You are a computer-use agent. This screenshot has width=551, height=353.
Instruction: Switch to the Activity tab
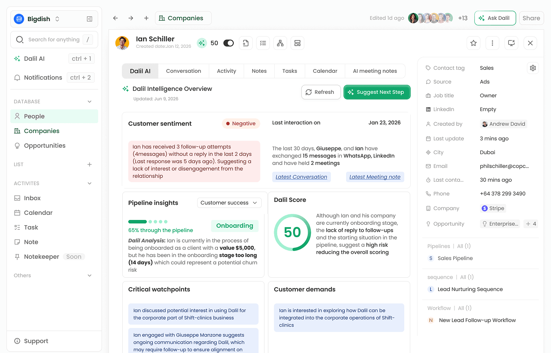click(x=226, y=71)
